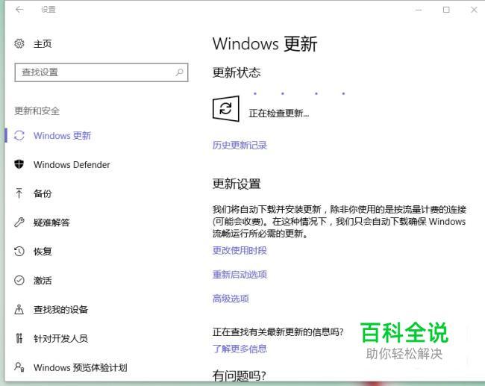Click the 更新状态 heading
Viewport: 485px width, 386px height.
coord(237,72)
